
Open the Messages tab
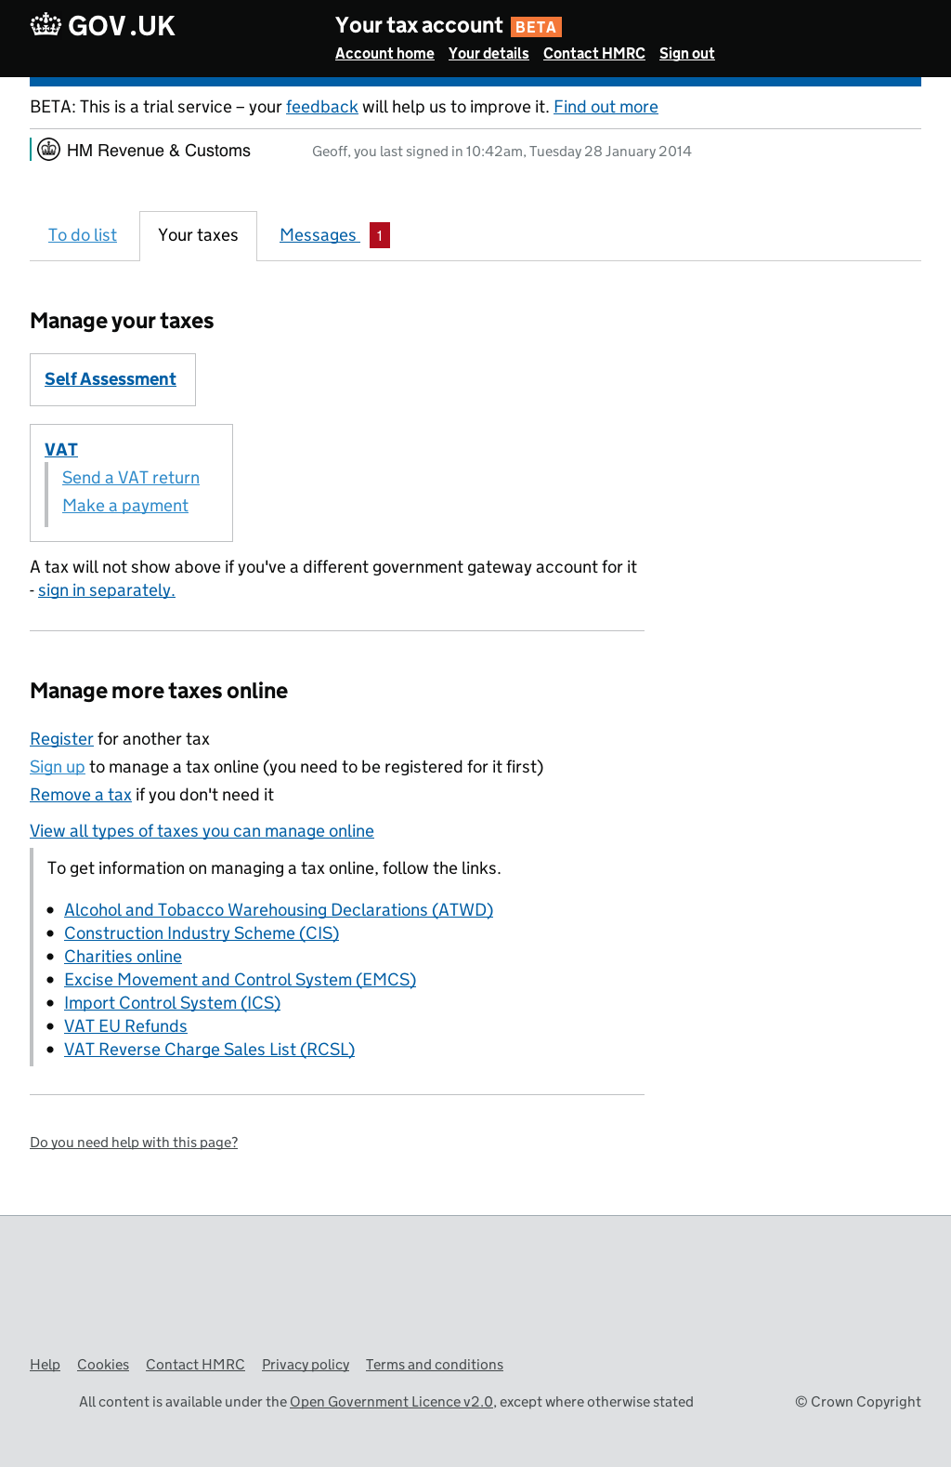(319, 235)
